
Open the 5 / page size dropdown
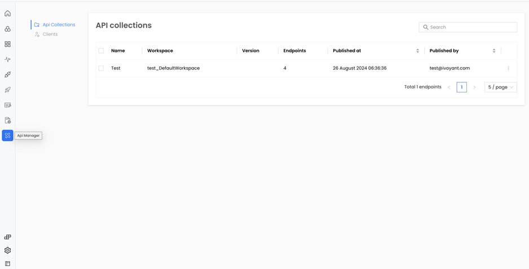[x=500, y=87]
